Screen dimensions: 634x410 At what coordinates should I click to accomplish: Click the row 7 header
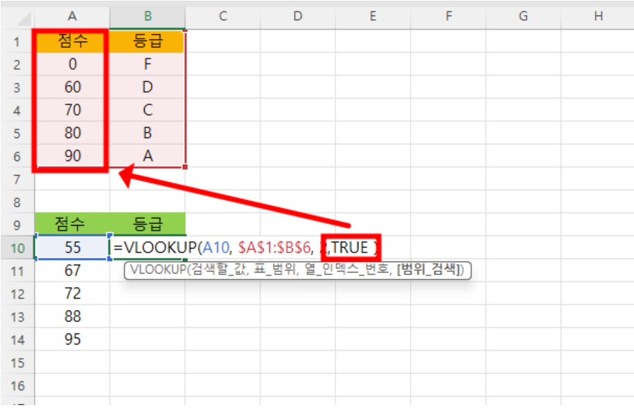pos(17,179)
